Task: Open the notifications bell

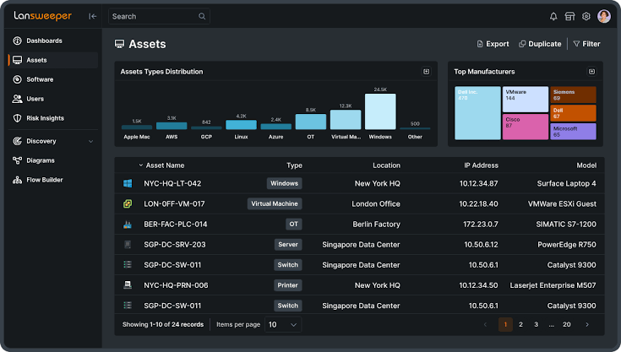Action: [x=553, y=16]
